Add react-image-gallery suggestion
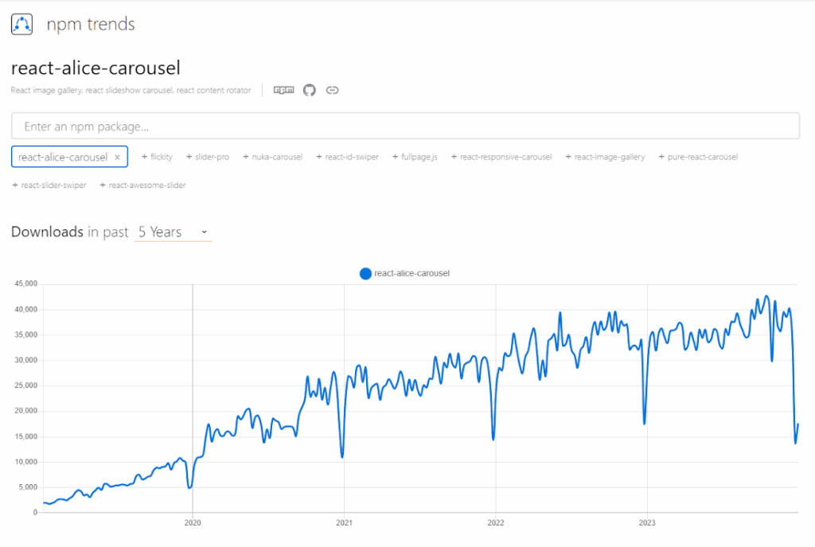815x547 pixels. click(605, 157)
